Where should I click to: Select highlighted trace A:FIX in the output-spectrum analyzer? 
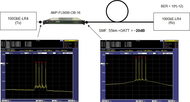pyautogui.click(x=171, y=41)
